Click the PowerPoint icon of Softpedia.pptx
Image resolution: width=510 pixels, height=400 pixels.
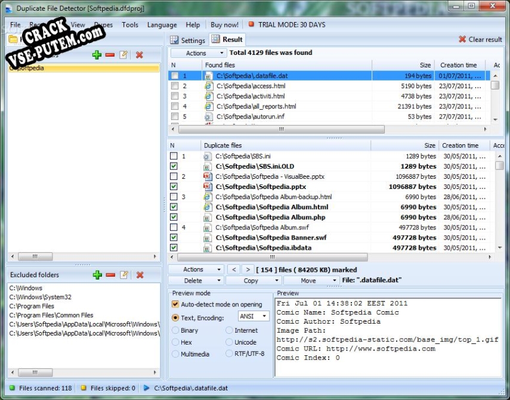[208, 187]
